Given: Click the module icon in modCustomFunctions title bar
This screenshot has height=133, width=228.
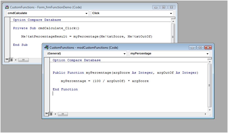Looking at the screenshot, I should click(46, 47).
